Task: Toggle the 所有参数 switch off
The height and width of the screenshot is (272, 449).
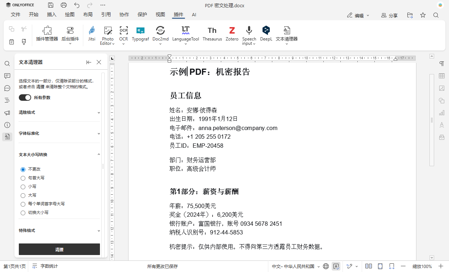Action: pos(25,97)
